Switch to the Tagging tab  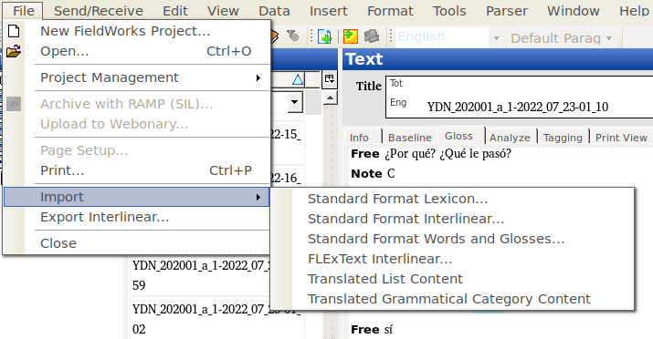563,138
